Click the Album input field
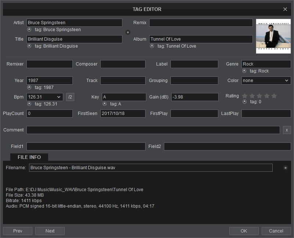 201,39
